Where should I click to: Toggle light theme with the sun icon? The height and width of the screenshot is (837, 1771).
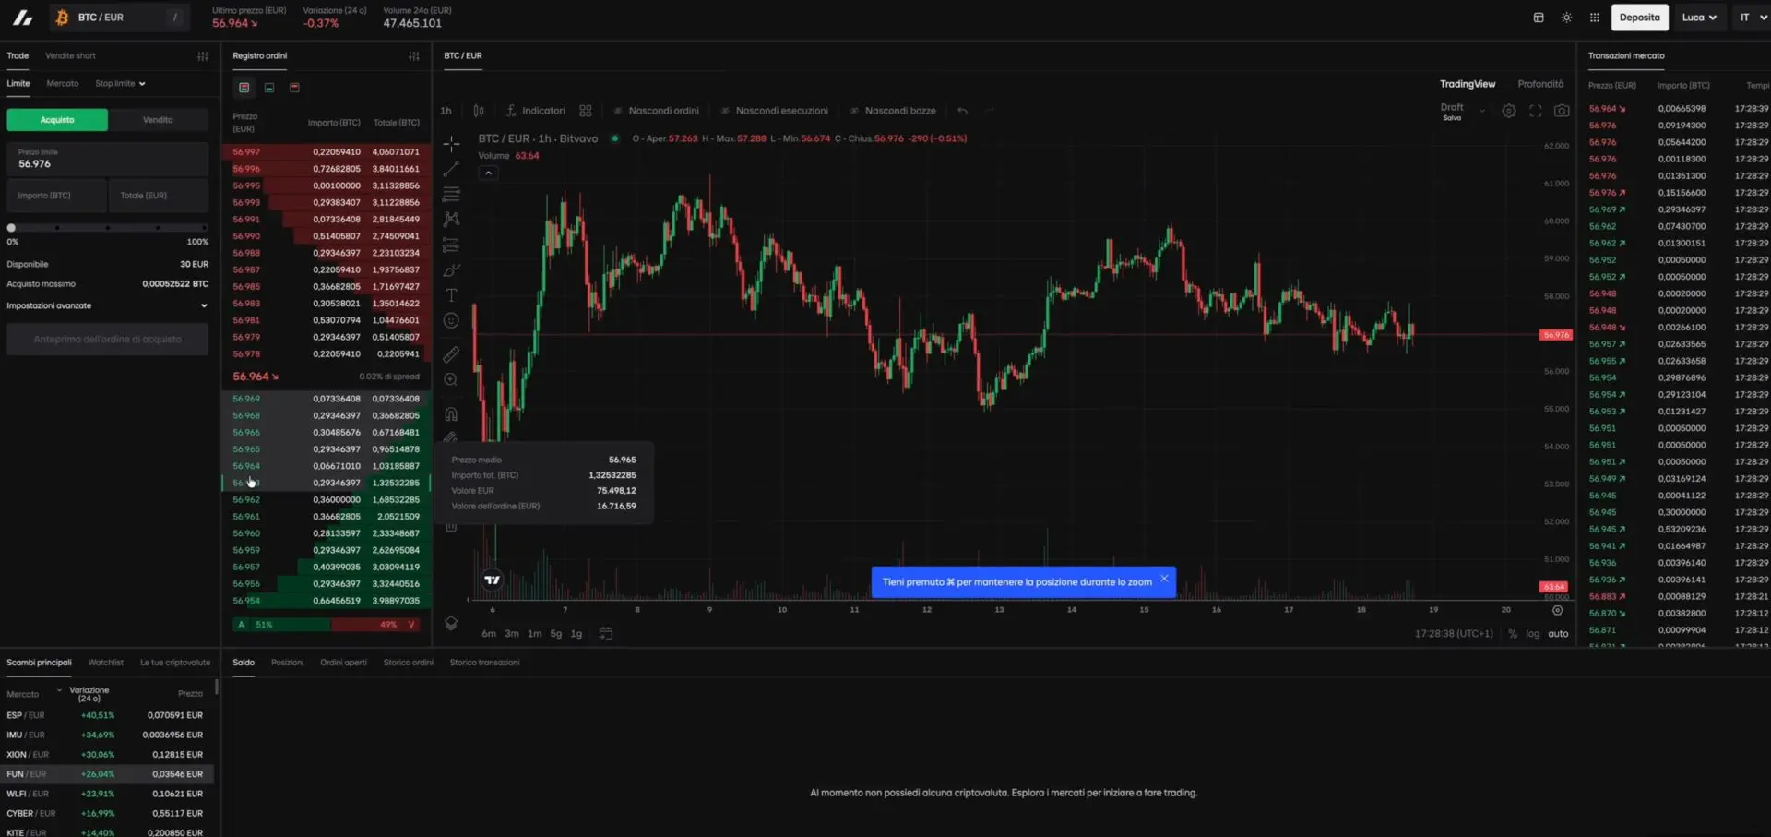[1566, 18]
